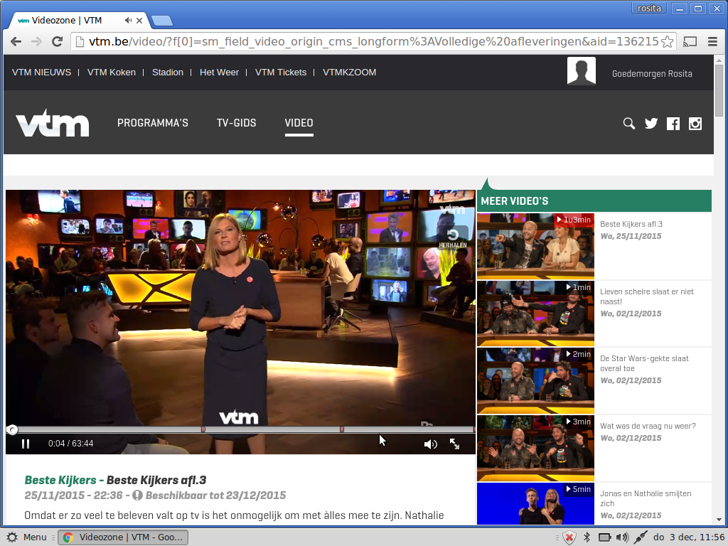Open the Chrome menu button
Image resolution: width=728 pixels, height=546 pixels.
point(712,42)
